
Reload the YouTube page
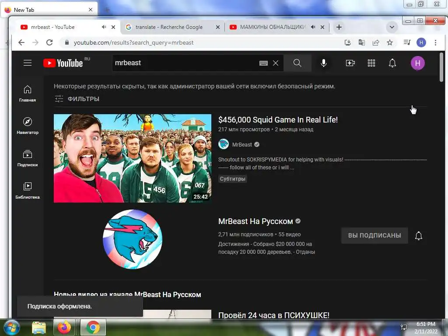(x=49, y=42)
